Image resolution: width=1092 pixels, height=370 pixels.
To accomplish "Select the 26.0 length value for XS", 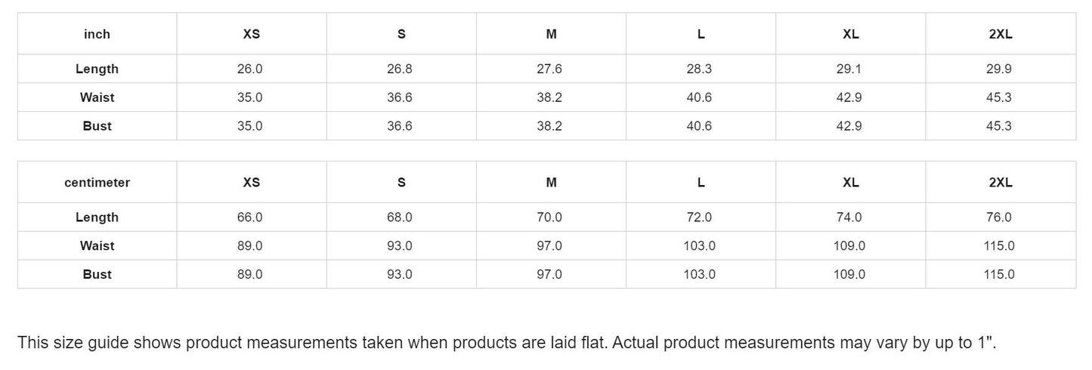I will pos(249,69).
